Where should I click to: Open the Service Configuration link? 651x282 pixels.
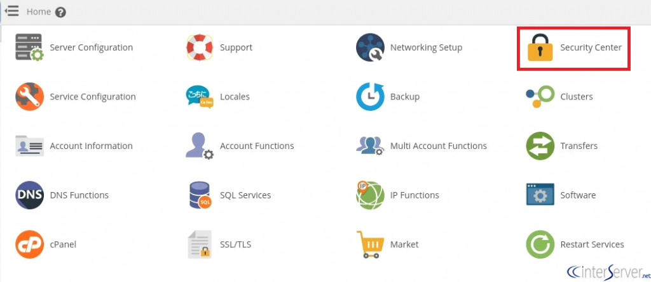(x=93, y=97)
